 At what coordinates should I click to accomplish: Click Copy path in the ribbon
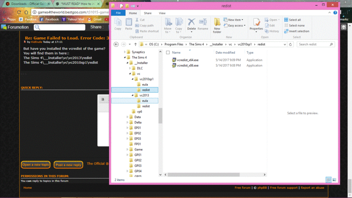coord(144,26)
